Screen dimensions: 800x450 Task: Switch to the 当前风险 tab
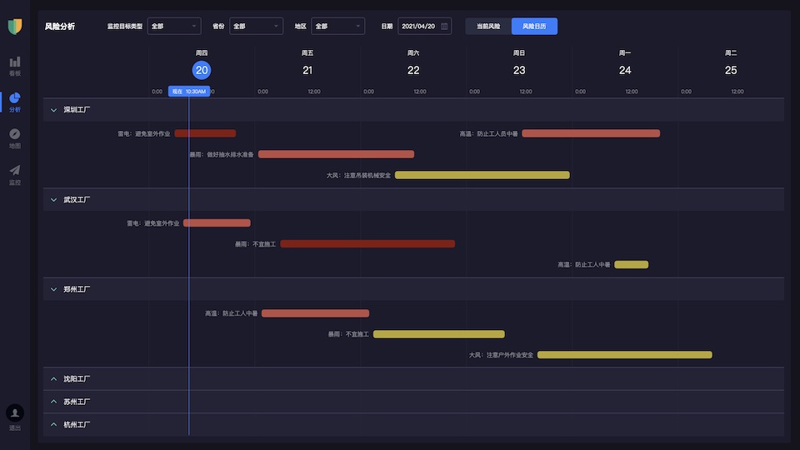[x=488, y=26]
